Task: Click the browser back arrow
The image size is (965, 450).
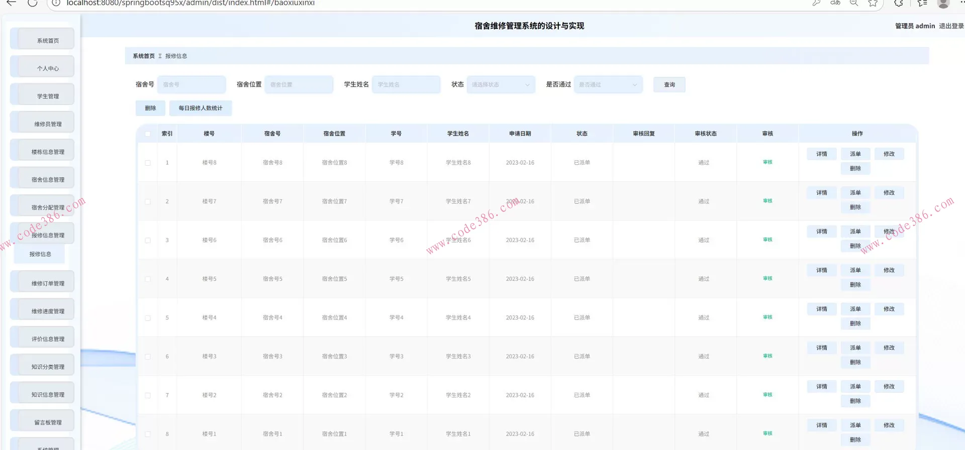Action: (11, 3)
